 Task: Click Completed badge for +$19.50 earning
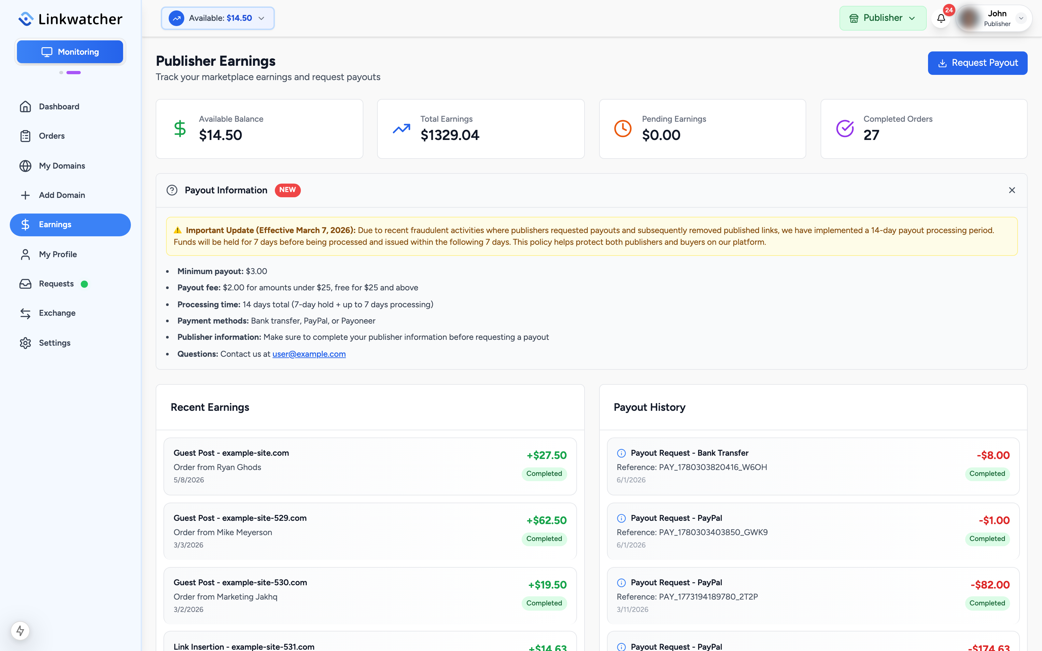544,603
